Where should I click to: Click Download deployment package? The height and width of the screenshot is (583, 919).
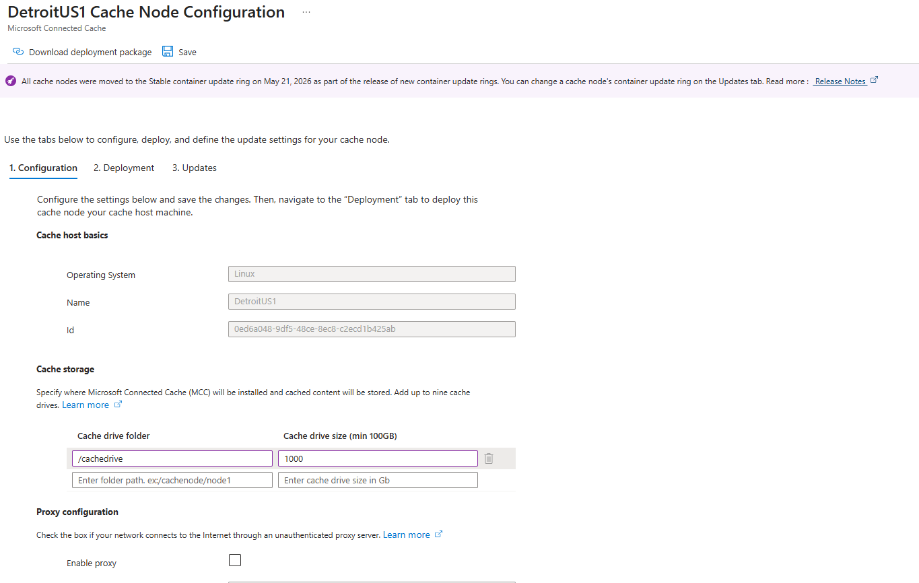pos(90,52)
